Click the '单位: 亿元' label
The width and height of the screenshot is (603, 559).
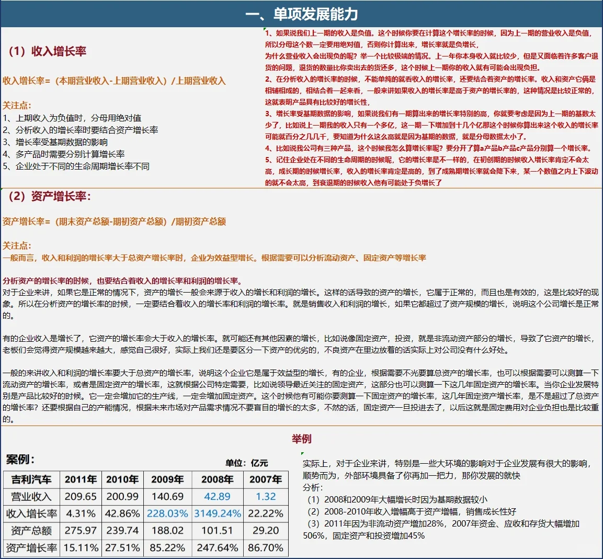pyautogui.click(x=246, y=463)
